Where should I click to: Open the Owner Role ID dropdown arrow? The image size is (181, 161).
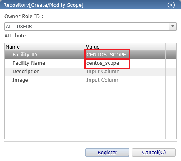(x=173, y=27)
